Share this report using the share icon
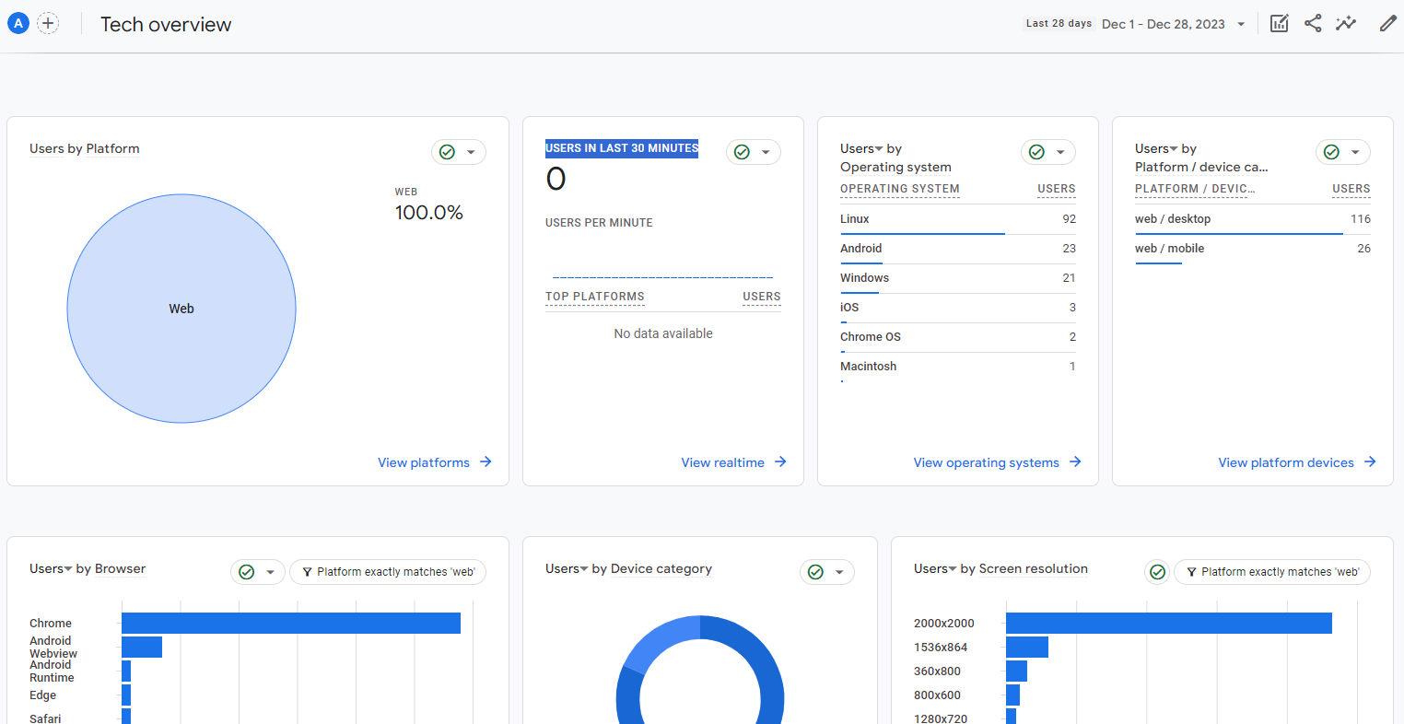The height and width of the screenshot is (724, 1404). [1313, 24]
